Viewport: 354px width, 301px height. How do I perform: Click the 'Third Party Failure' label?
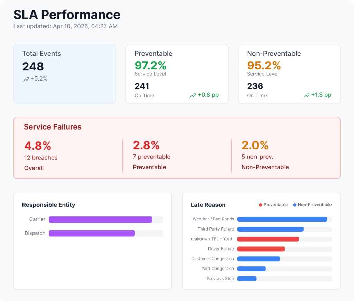(x=216, y=229)
